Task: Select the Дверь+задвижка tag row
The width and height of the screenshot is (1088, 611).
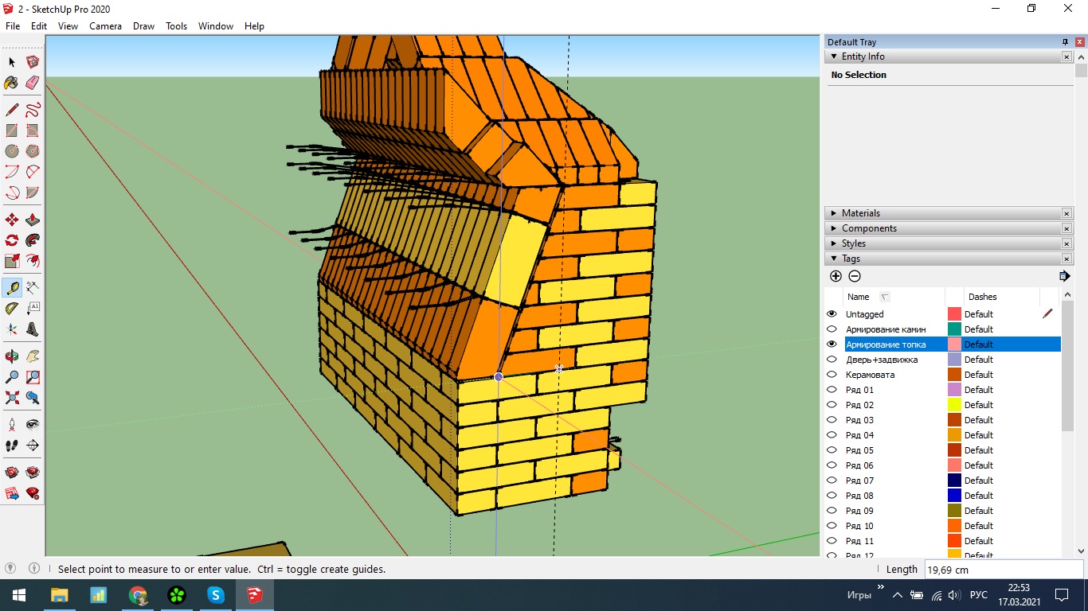Action: coord(882,360)
